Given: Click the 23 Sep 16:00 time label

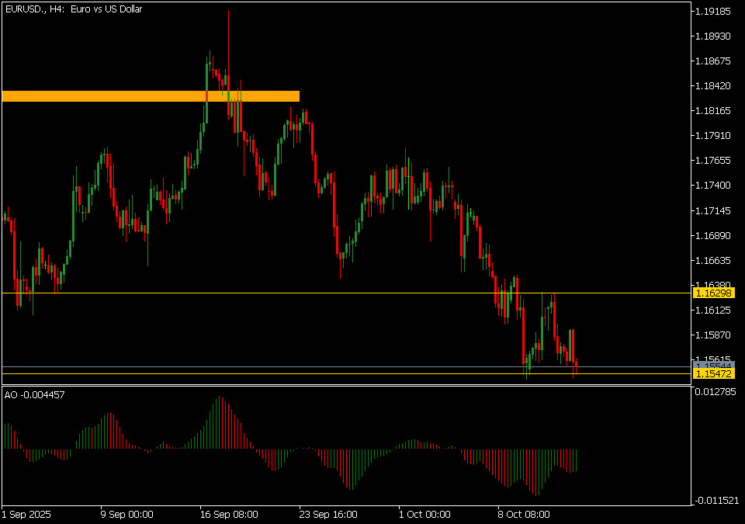Looking at the screenshot, I should [328, 514].
